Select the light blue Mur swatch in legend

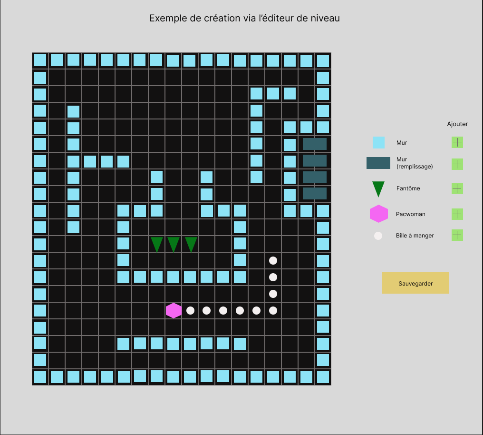click(x=378, y=143)
